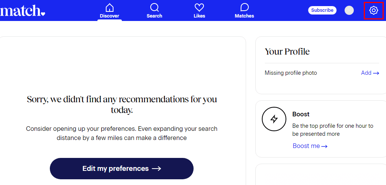The image size is (386, 185).
Task: Click the arrow beside Boost me
Action: (x=324, y=146)
